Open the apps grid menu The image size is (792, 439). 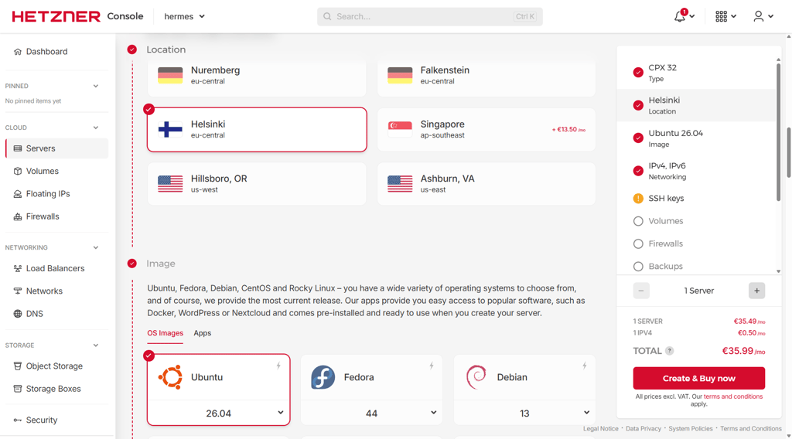(722, 17)
